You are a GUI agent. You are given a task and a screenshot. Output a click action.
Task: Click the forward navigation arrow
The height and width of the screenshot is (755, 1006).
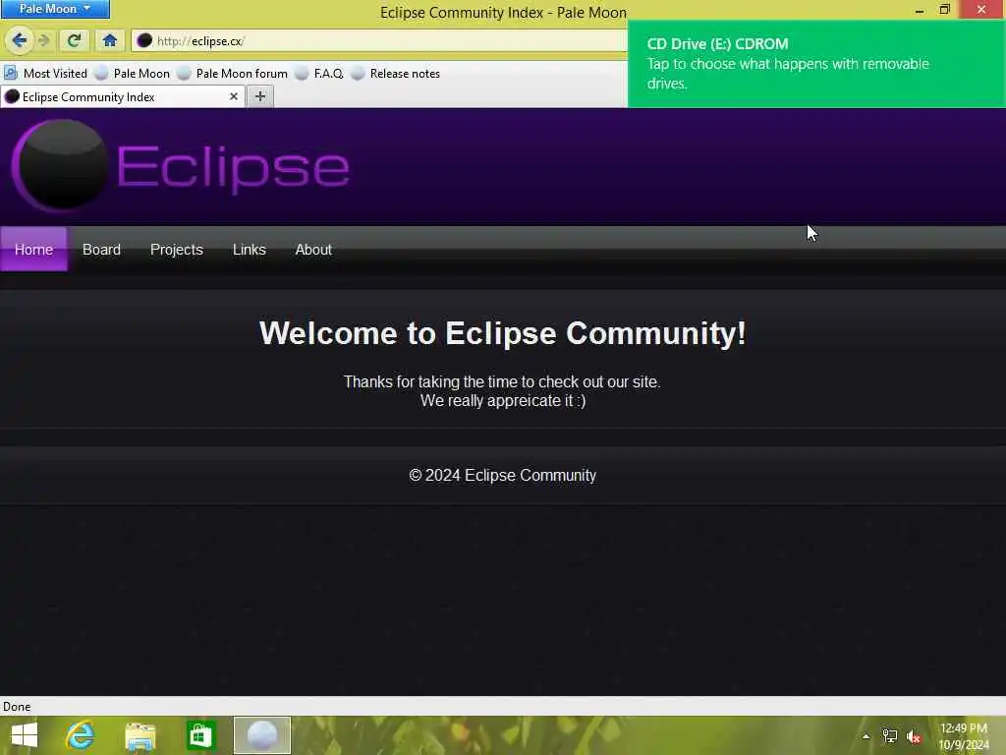(43, 41)
